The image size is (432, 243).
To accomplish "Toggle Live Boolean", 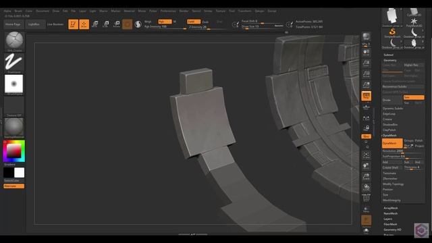I will coord(55,24).
